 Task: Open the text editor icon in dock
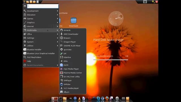point(84,98)
